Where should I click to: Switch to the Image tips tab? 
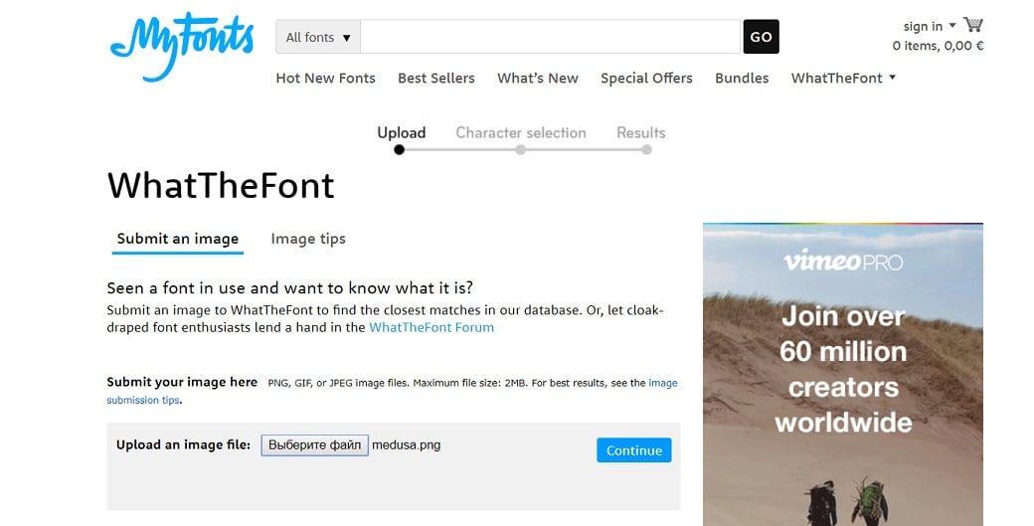308,239
